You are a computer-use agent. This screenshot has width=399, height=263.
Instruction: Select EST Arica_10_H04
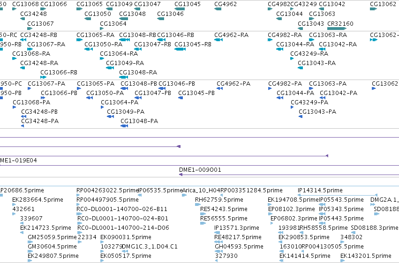click(x=201, y=190)
